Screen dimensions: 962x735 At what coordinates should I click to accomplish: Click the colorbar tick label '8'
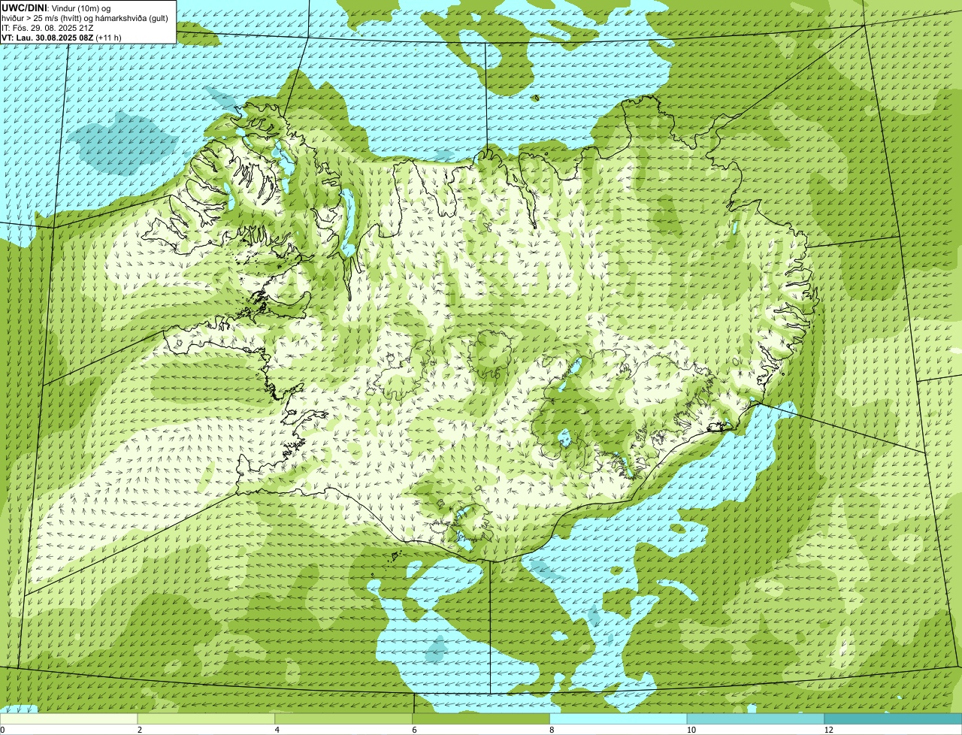click(x=552, y=730)
